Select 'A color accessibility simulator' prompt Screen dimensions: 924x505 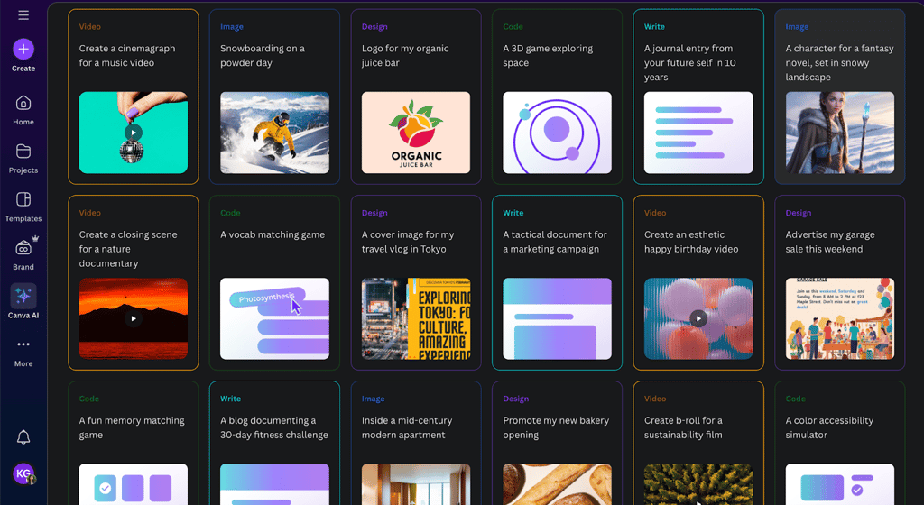pos(829,427)
